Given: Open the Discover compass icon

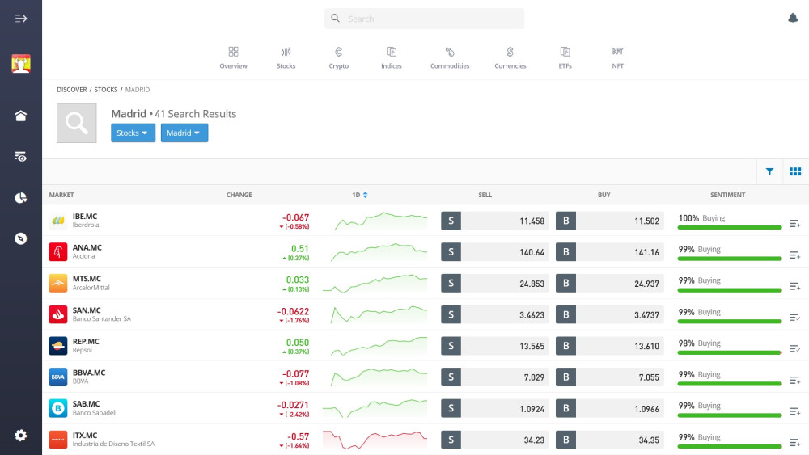Looking at the screenshot, I should click(21, 238).
